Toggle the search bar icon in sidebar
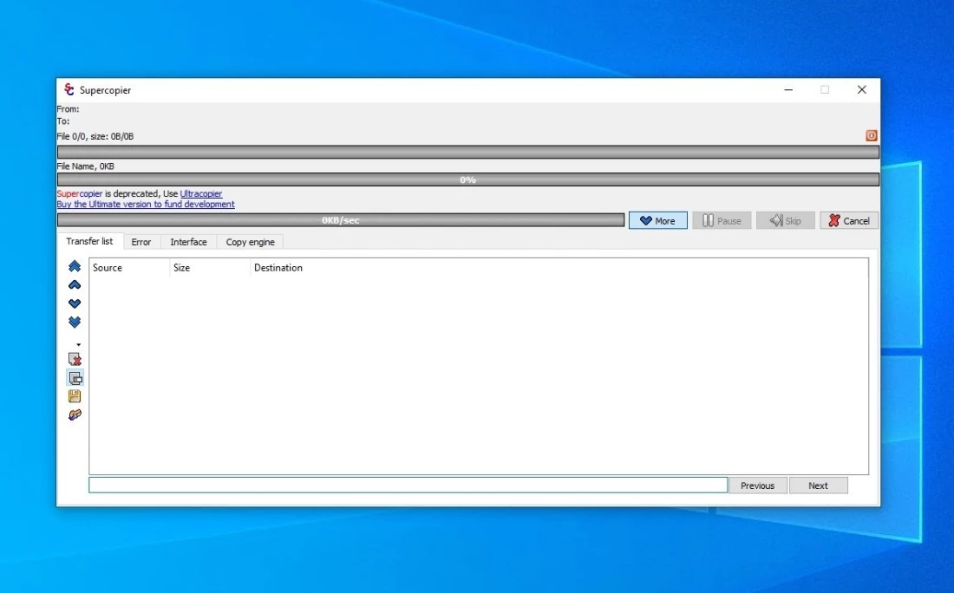The image size is (954, 593). coord(75,378)
